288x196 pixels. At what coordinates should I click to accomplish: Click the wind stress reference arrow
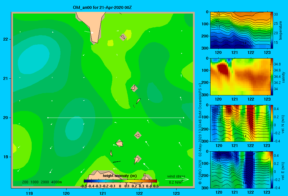[177, 179]
